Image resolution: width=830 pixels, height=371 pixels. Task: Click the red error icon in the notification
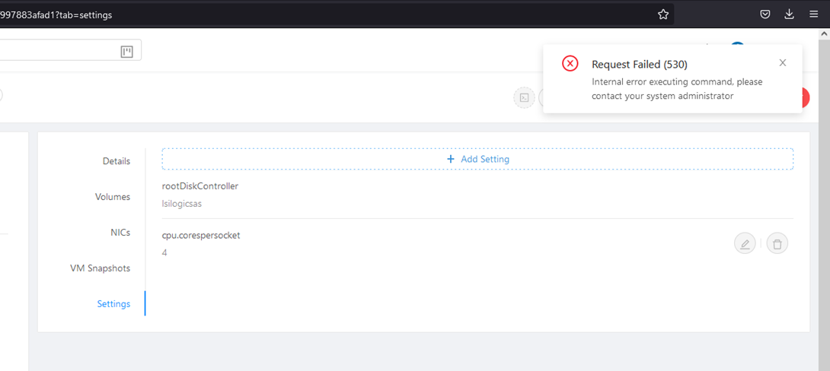coord(570,63)
